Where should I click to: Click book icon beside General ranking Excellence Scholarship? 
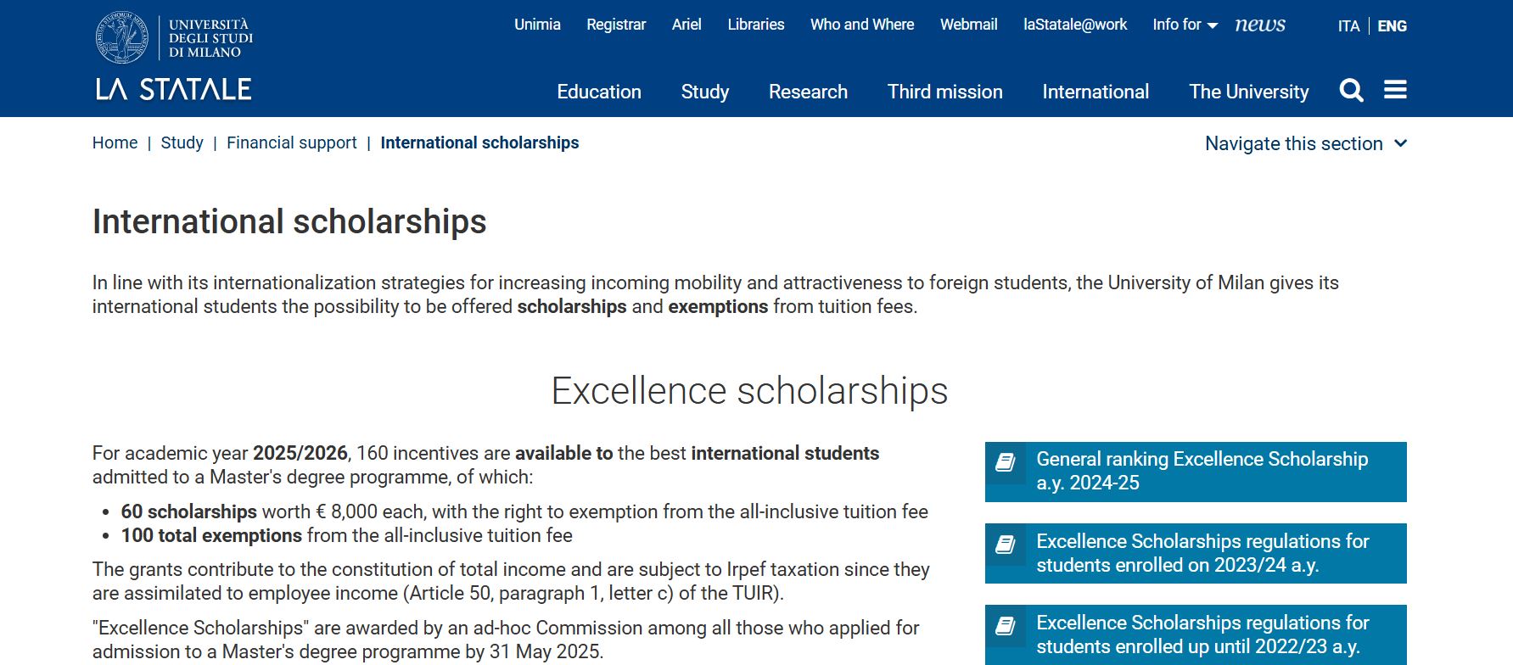[x=1006, y=462]
